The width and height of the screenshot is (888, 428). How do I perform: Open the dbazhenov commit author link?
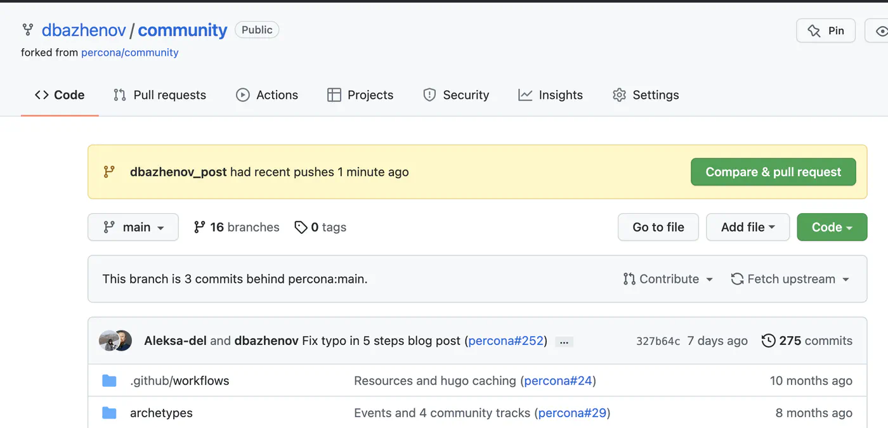[266, 340]
